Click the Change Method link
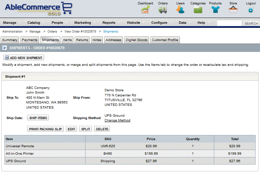The image size is (260, 172). [117, 120]
